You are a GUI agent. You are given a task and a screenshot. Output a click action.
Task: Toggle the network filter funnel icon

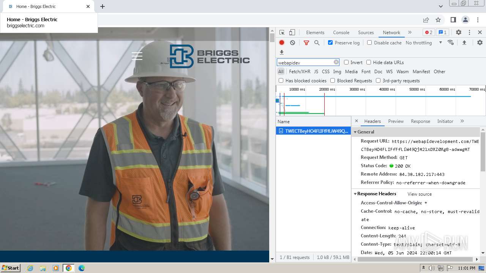pyautogui.click(x=306, y=43)
